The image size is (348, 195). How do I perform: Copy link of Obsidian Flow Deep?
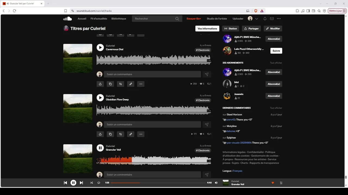[110, 134]
